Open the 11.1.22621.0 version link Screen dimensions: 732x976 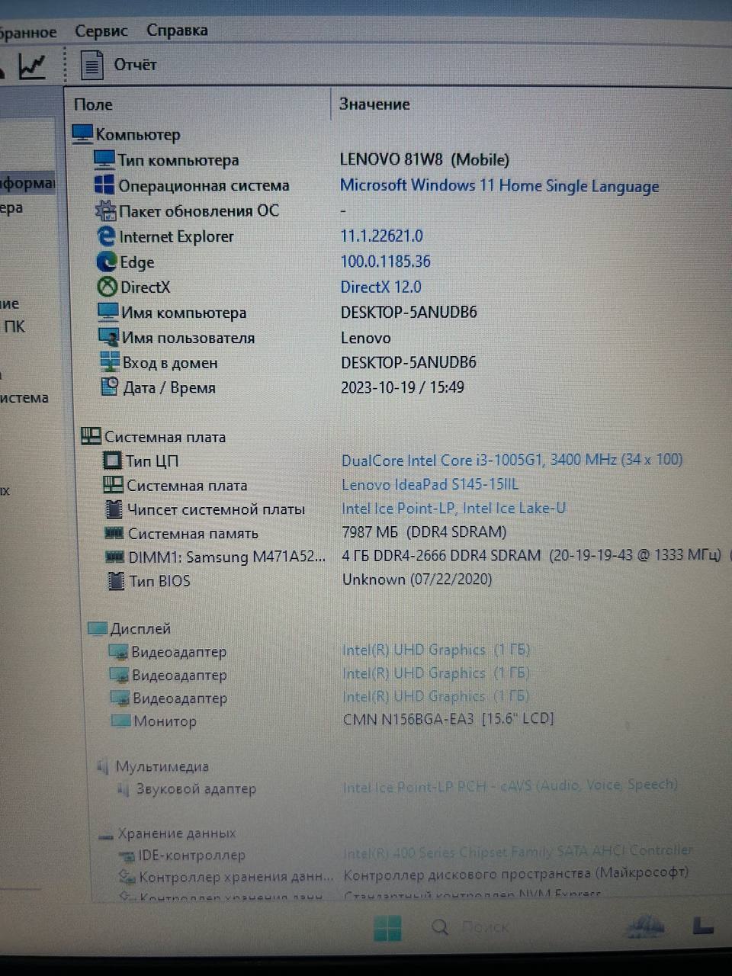pyautogui.click(x=381, y=236)
